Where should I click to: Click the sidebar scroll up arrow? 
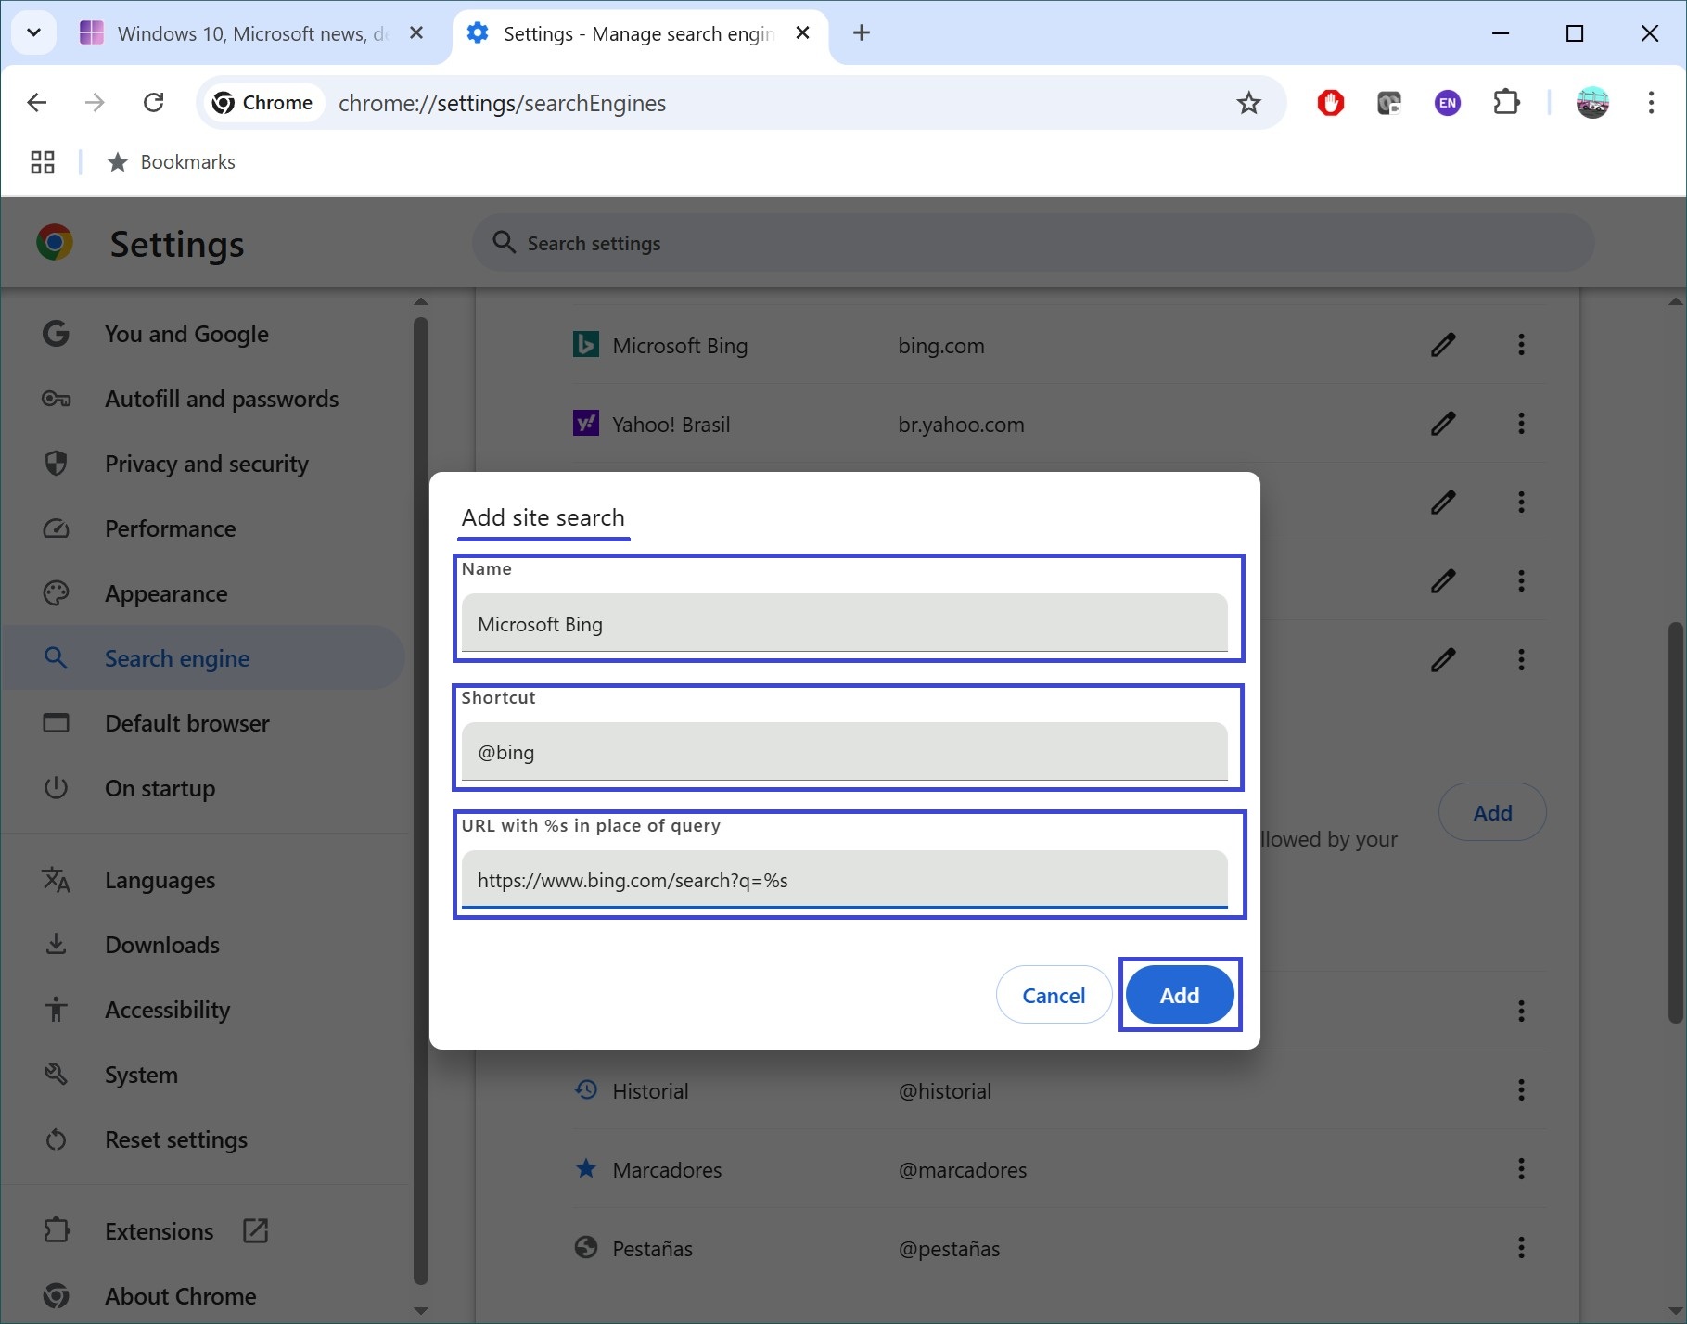(421, 302)
